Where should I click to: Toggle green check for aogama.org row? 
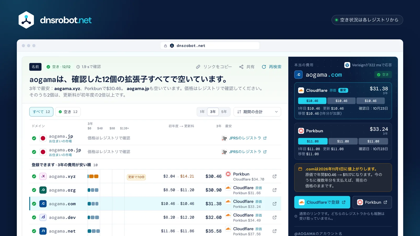34,190
